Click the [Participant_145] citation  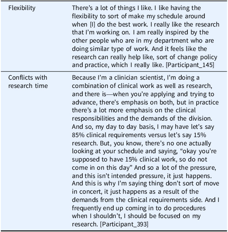[190, 65]
